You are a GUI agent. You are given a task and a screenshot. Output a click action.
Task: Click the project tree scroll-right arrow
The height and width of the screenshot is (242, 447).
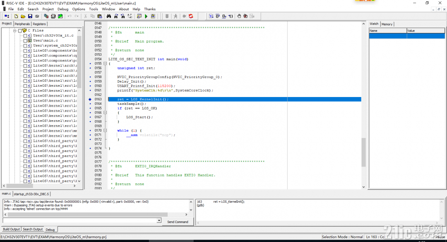(x=74, y=186)
